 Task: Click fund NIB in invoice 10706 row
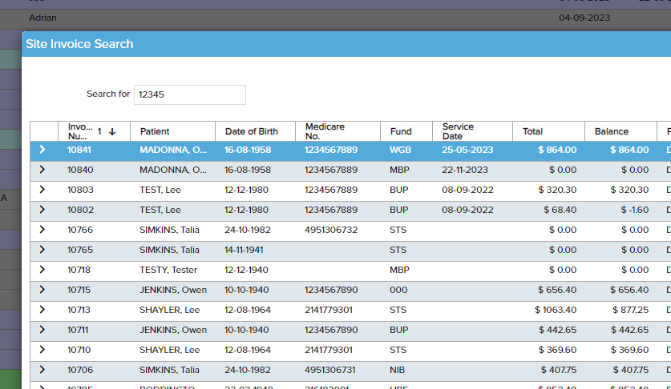[397, 371]
